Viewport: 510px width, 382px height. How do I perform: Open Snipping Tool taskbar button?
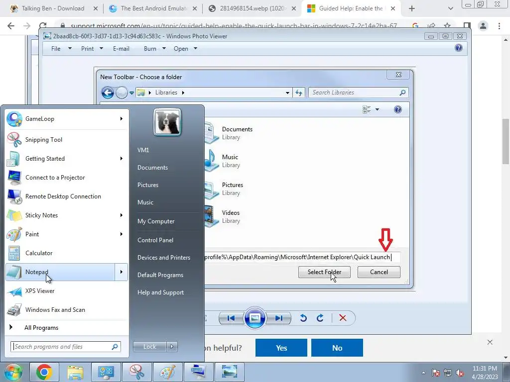tap(137, 372)
